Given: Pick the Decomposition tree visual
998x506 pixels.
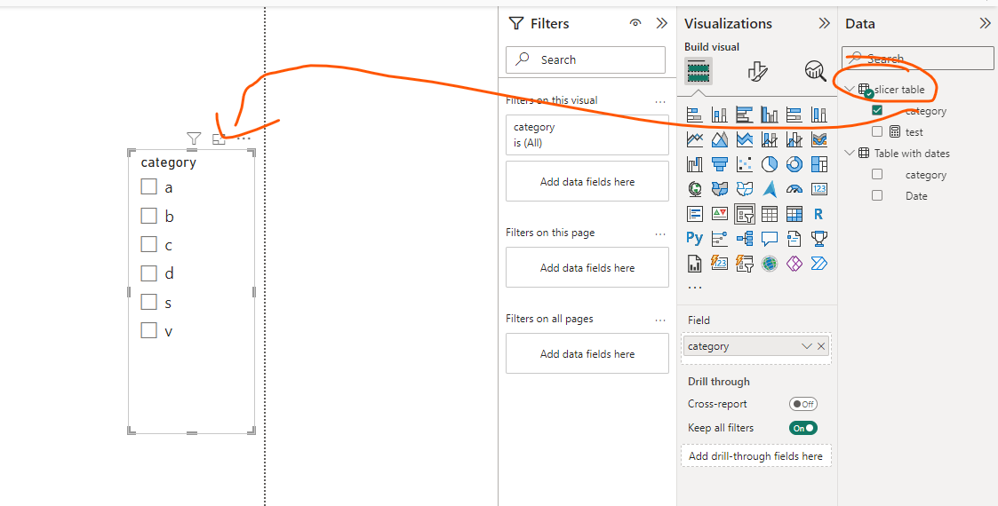Looking at the screenshot, I should [744, 239].
